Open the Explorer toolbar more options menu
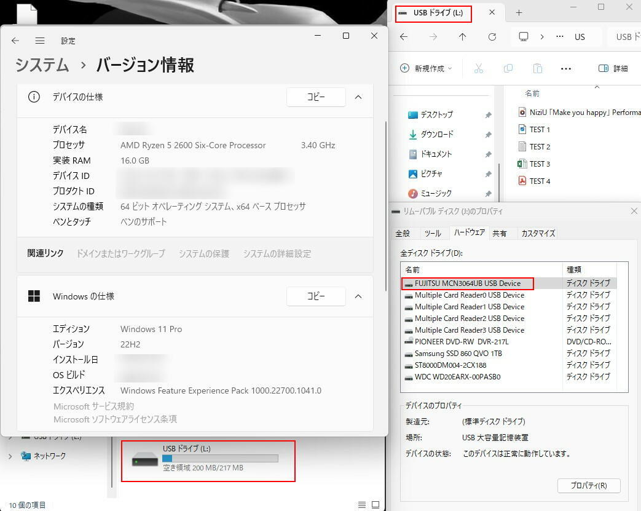The width and height of the screenshot is (641, 511). click(566, 68)
